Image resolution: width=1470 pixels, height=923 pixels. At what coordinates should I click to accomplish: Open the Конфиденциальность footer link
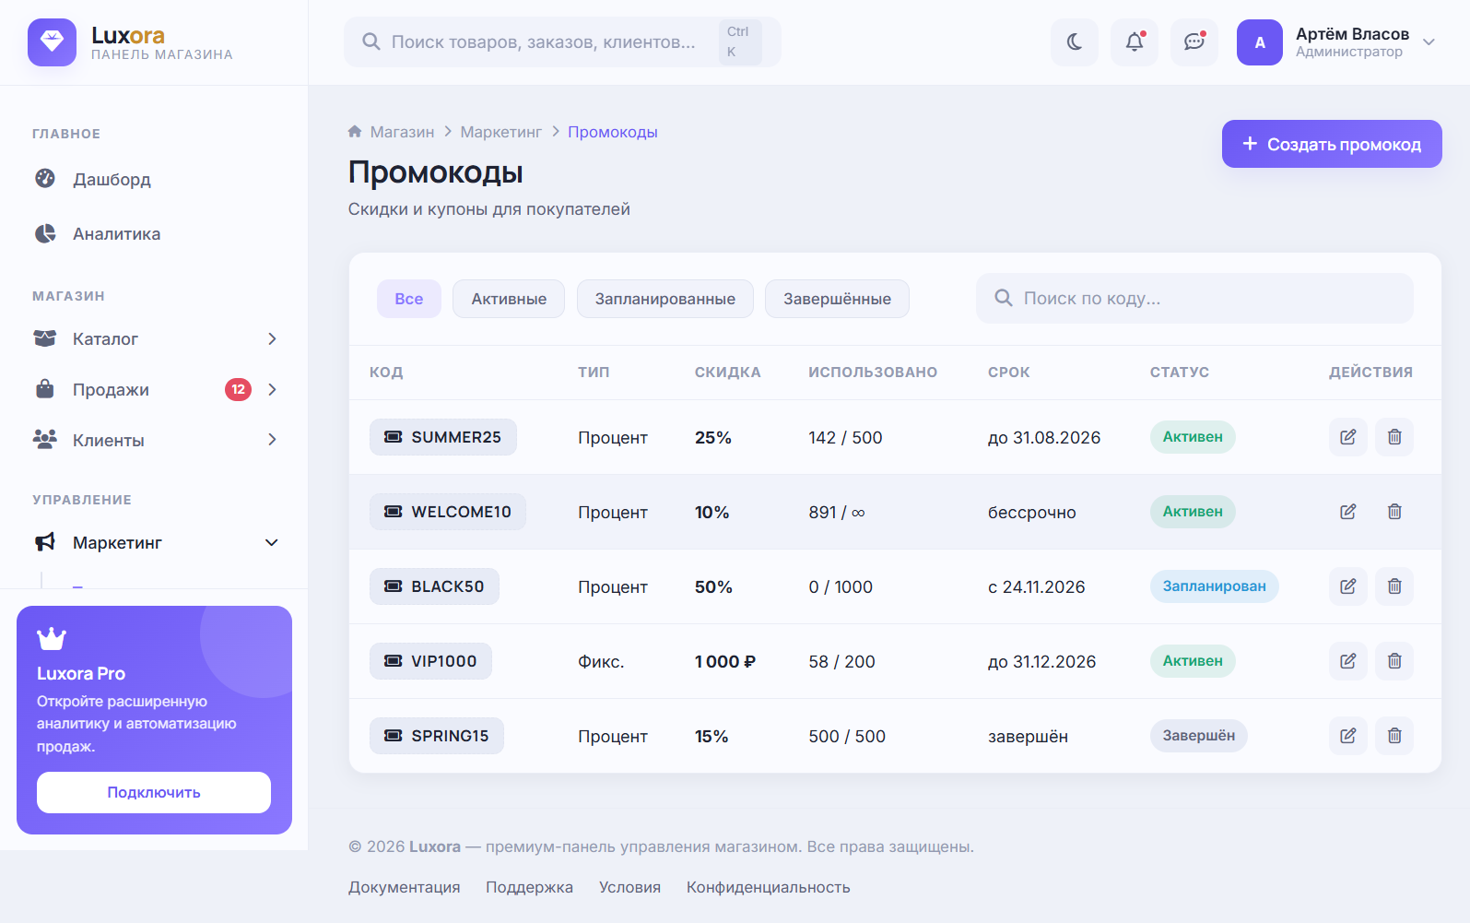pyautogui.click(x=768, y=887)
